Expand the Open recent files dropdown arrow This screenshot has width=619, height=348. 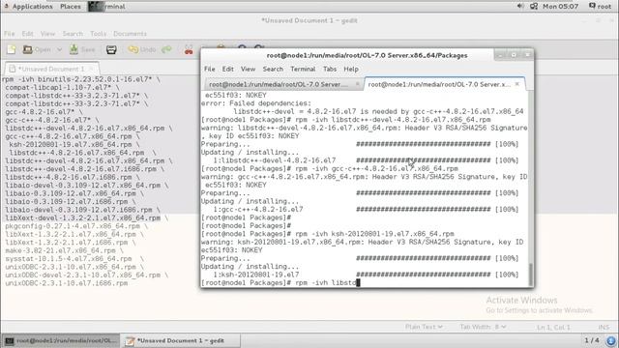(59, 49)
